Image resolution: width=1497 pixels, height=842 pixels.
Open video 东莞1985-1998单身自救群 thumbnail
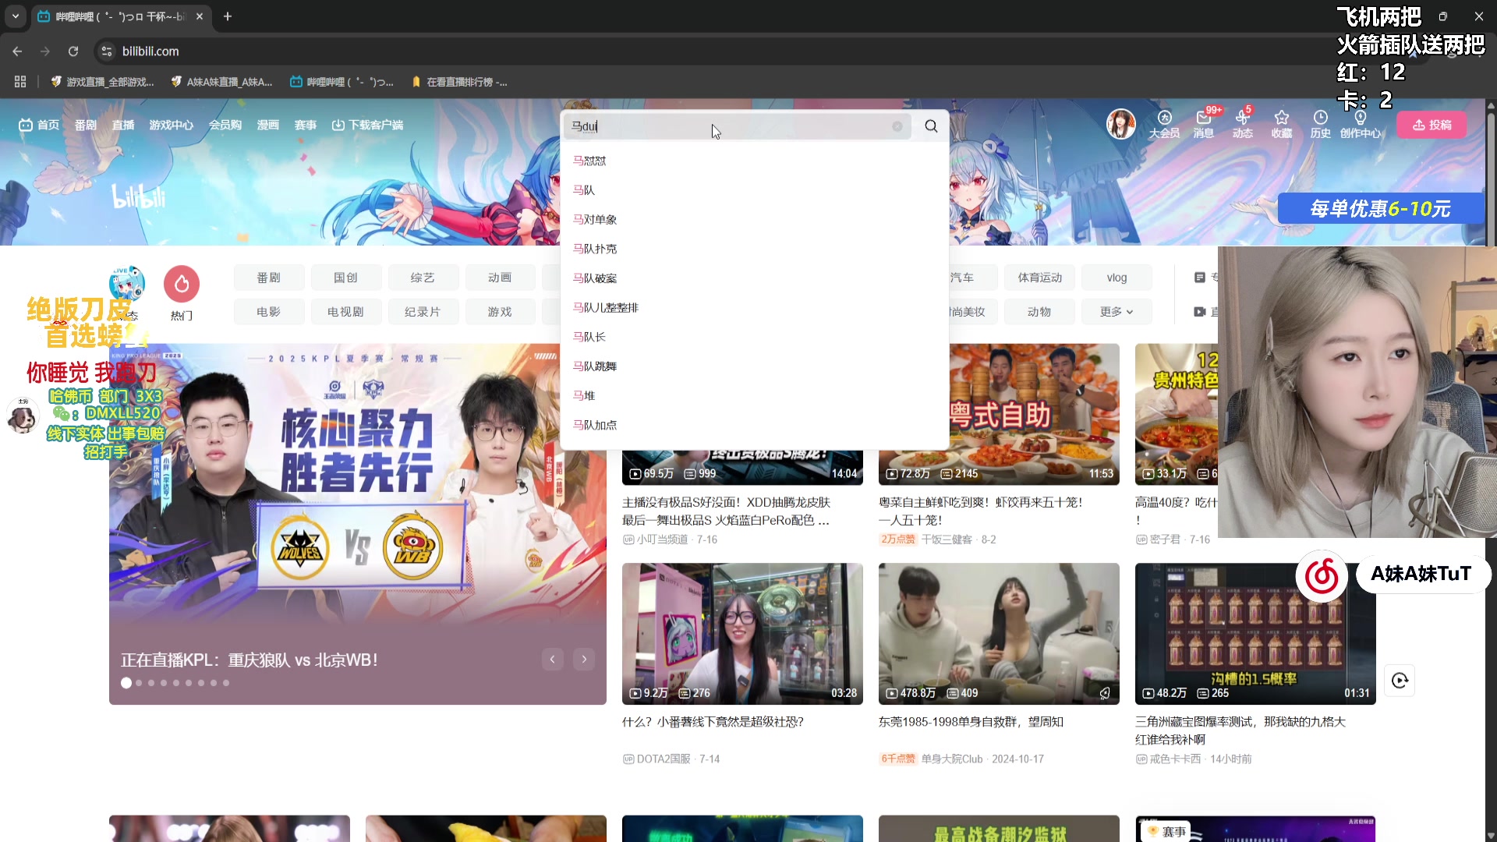[x=999, y=634]
